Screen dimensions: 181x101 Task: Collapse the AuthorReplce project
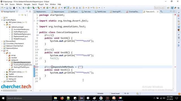2,20
